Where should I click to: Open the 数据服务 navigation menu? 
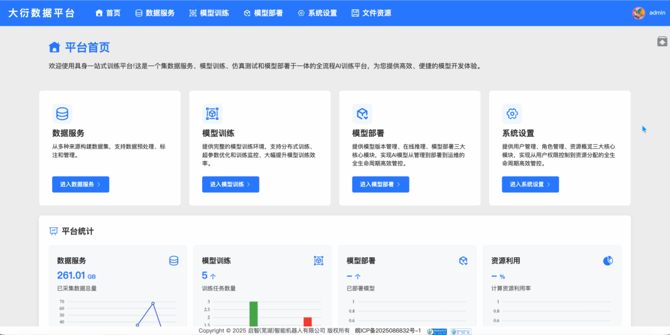[x=154, y=13]
